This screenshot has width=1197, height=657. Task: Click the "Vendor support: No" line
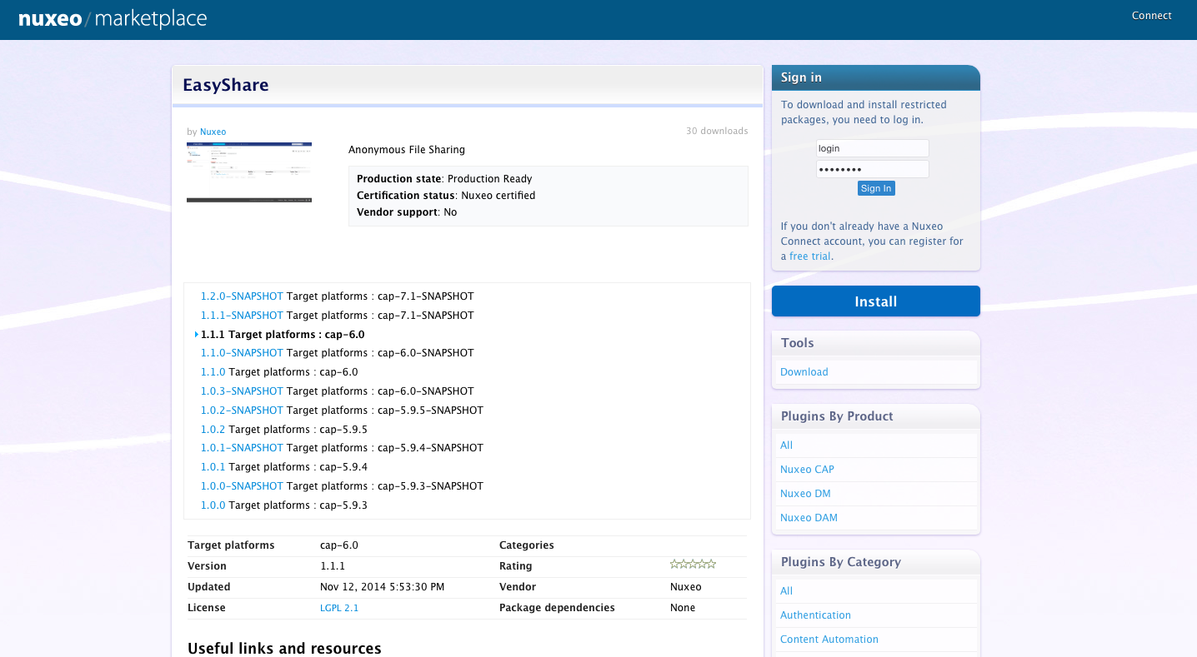point(407,212)
